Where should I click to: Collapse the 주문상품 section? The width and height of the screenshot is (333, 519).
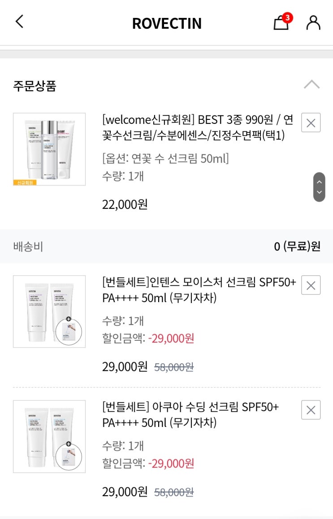click(311, 84)
